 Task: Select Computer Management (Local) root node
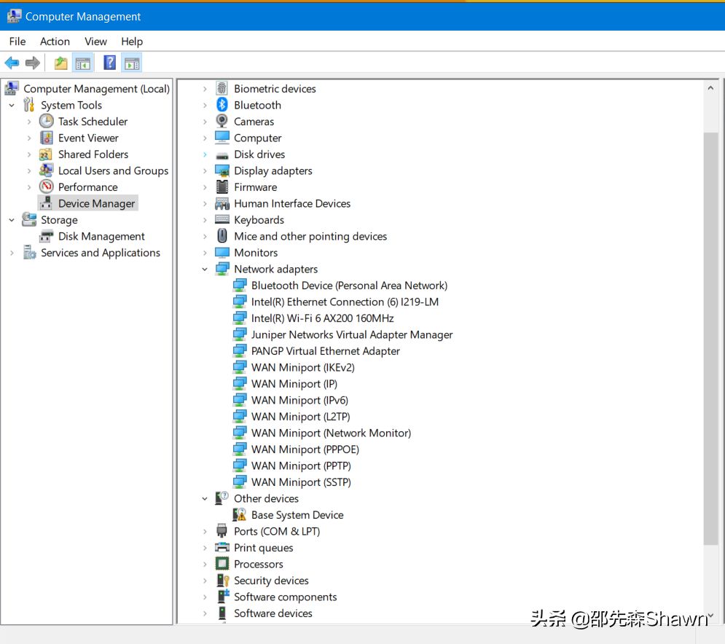[96, 89]
